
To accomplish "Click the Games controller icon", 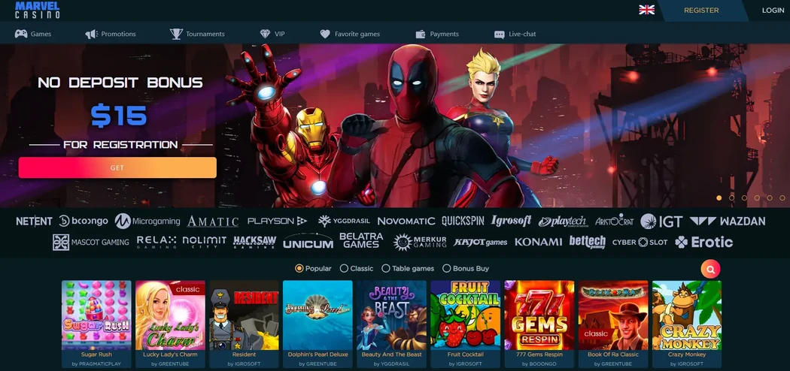I will click(21, 35).
